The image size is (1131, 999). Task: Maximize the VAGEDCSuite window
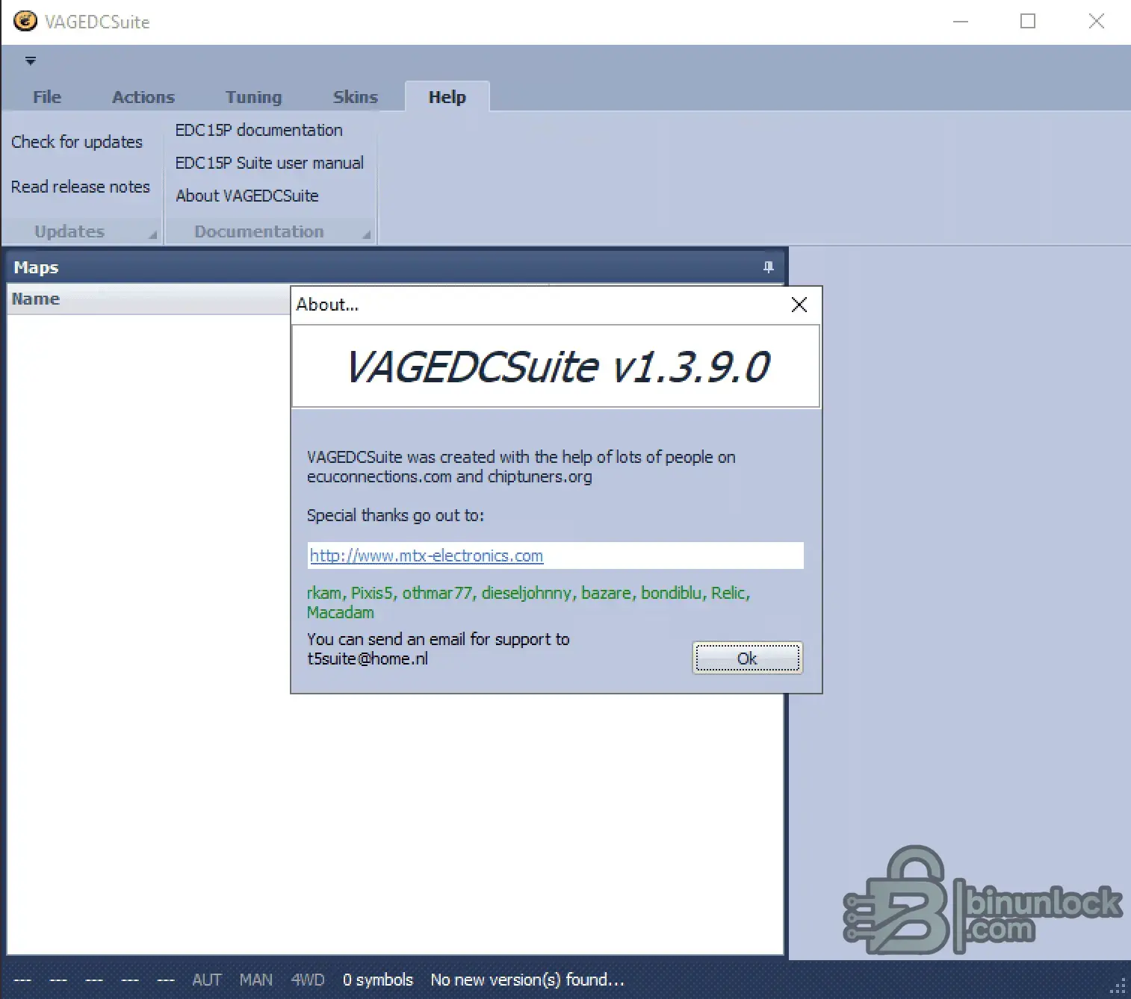(x=1028, y=21)
